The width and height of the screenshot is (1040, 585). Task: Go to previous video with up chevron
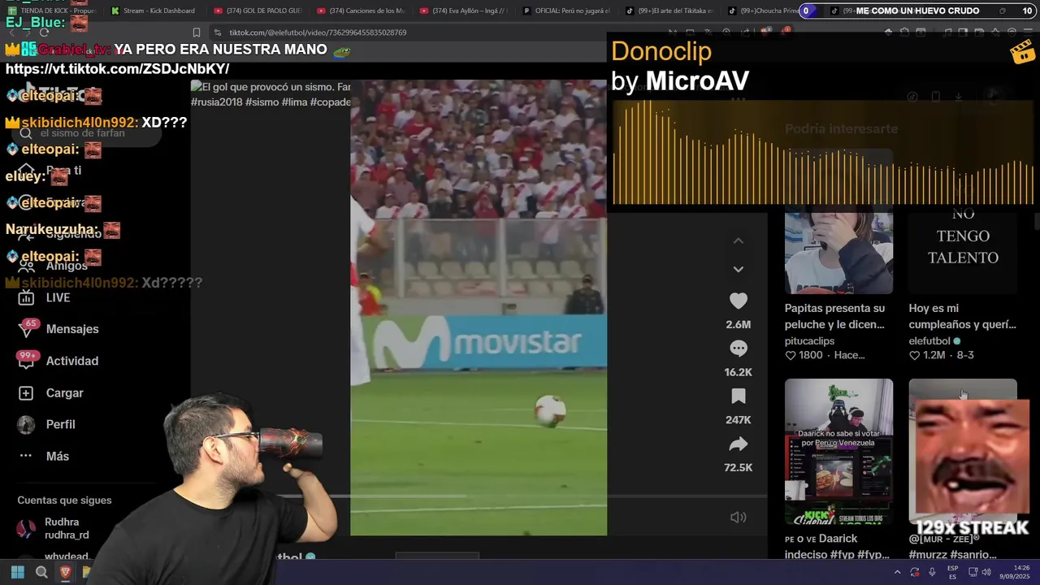point(738,240)
